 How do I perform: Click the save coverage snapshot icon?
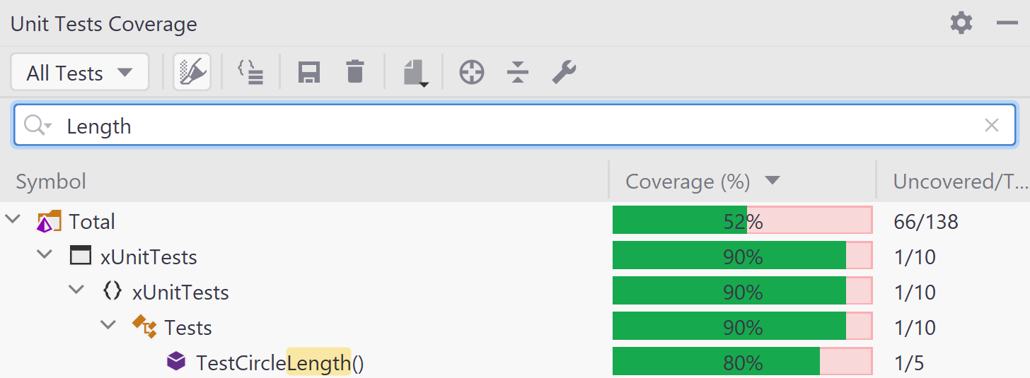(309, 72)
